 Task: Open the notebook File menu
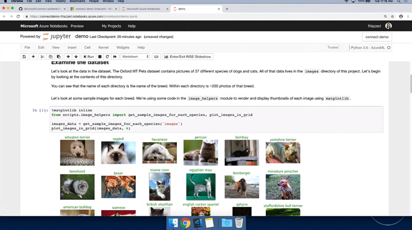(x=27, y=47)
